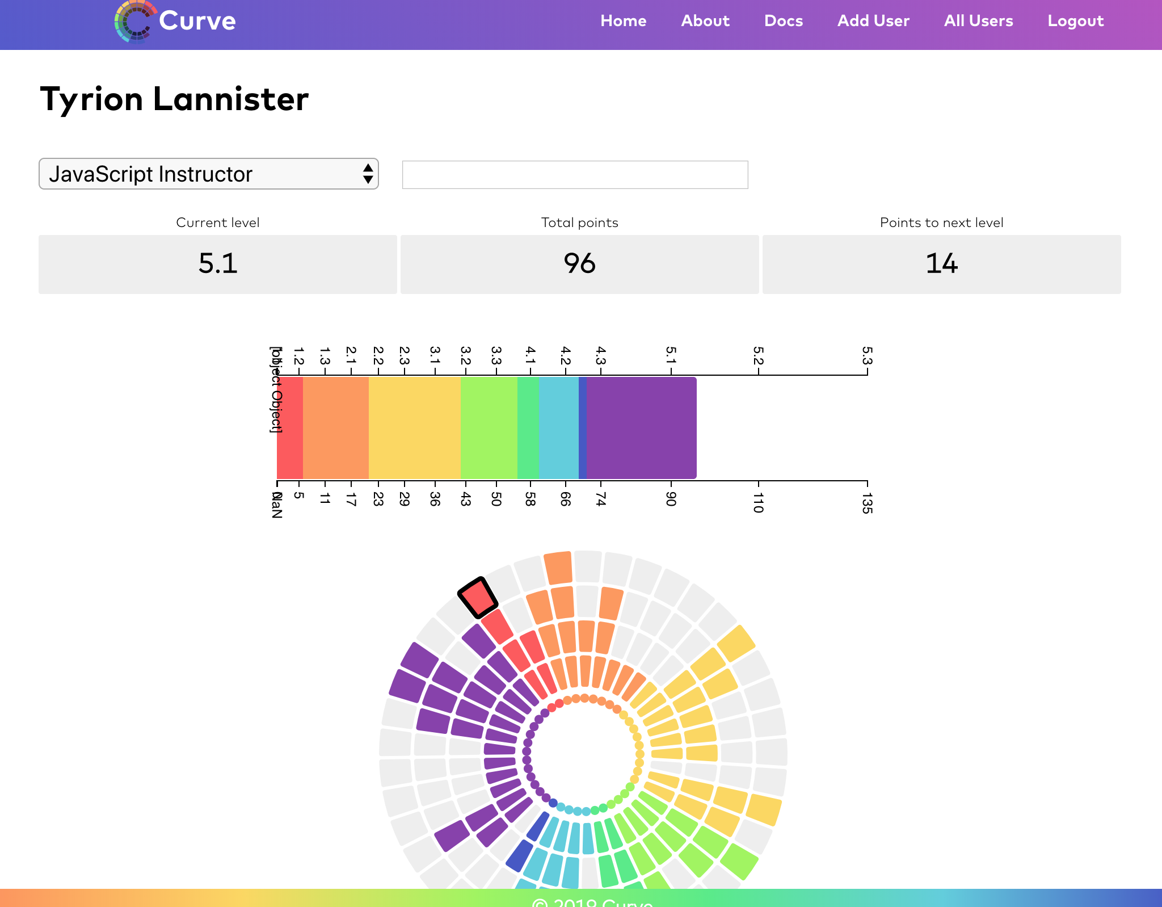Click the 74 points axis label
This screenshot has height=907, width=1162.
pos(601,499)
